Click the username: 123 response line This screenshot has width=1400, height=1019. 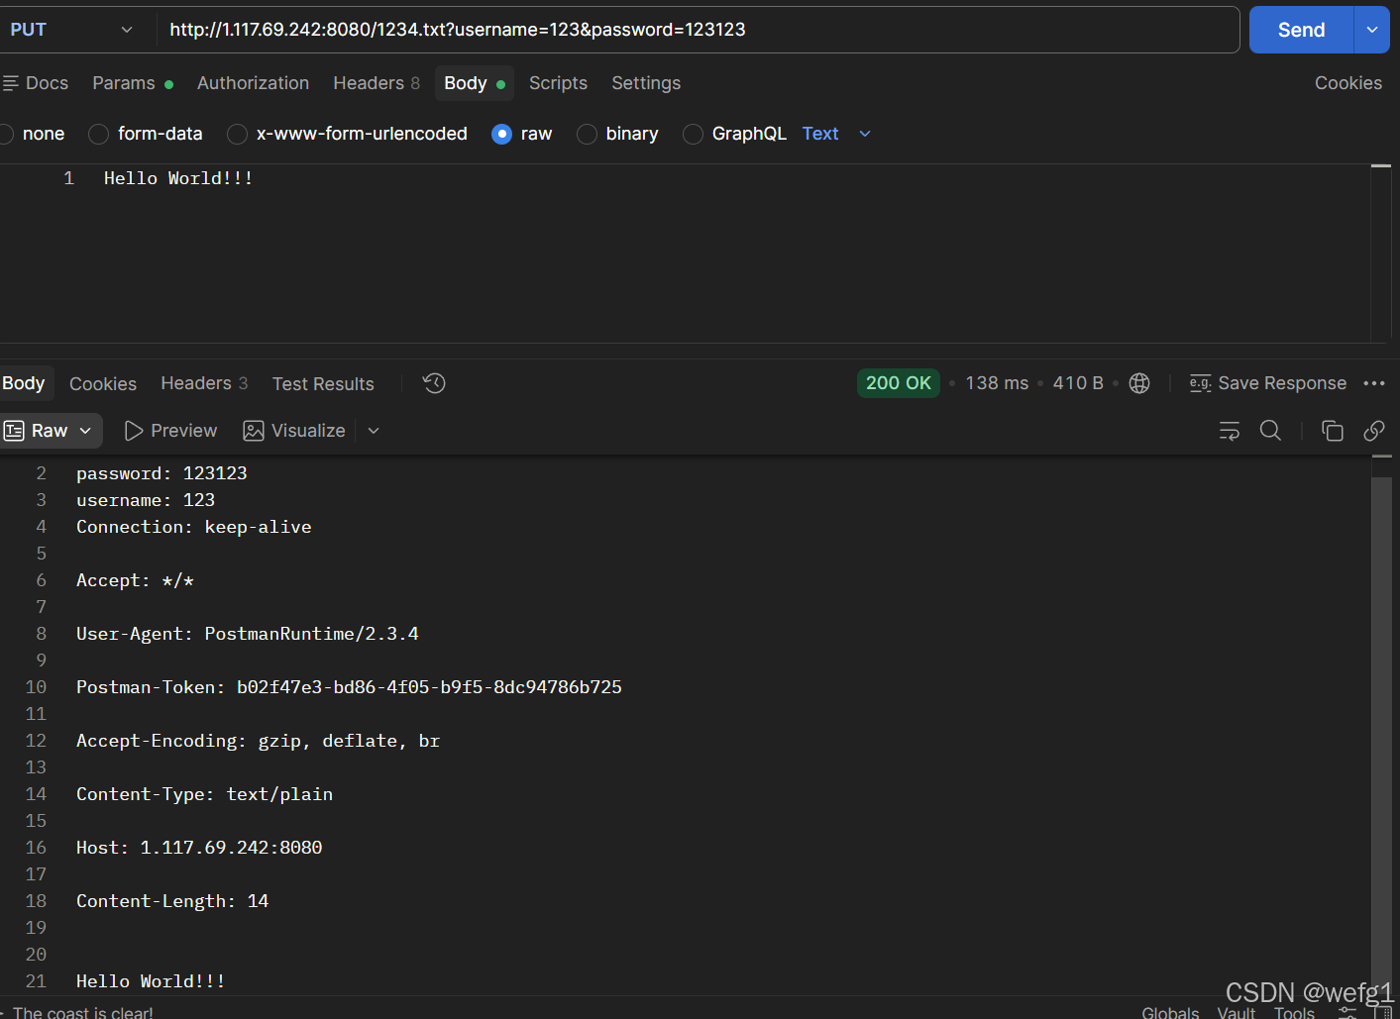coord(146,500)
